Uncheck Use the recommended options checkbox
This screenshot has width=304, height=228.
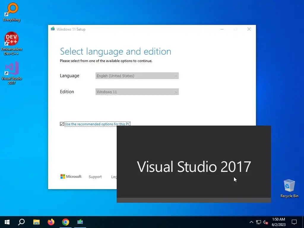tap(62, 124)
